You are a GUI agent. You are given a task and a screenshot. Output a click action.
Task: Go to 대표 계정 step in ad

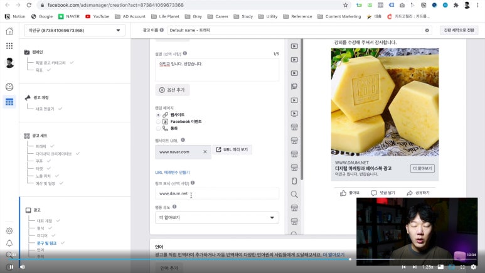tap(44, 221)
